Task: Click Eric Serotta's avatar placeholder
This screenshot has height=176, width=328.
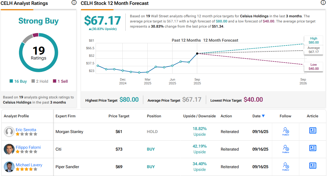Action: click(9, 132)
